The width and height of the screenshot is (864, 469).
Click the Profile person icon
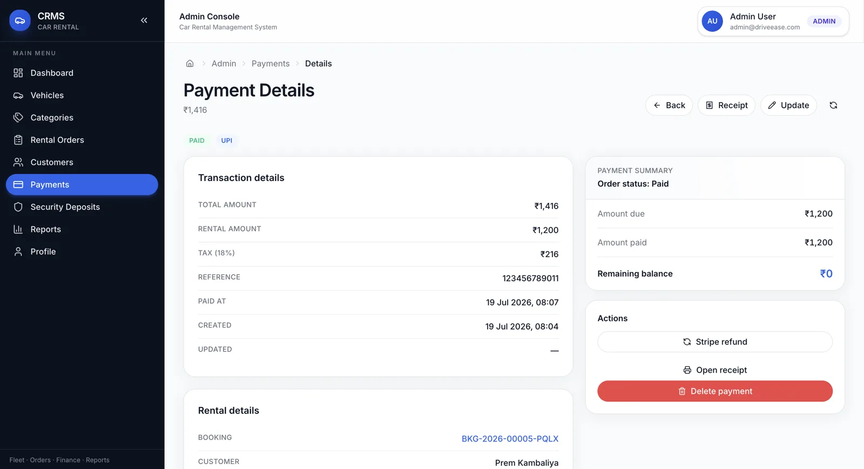(x=18, y=251)
